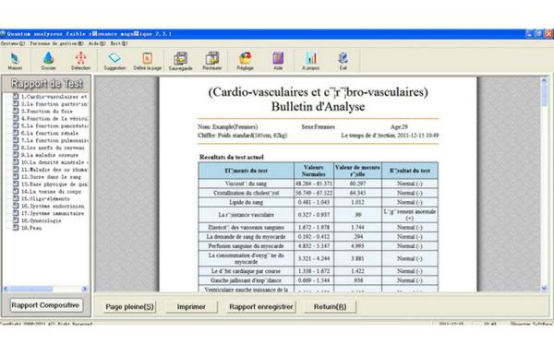Click the Perfusion sanguine du myocarde row
Image resolution: width=554 pixels, height=356 pixels.
318,246
